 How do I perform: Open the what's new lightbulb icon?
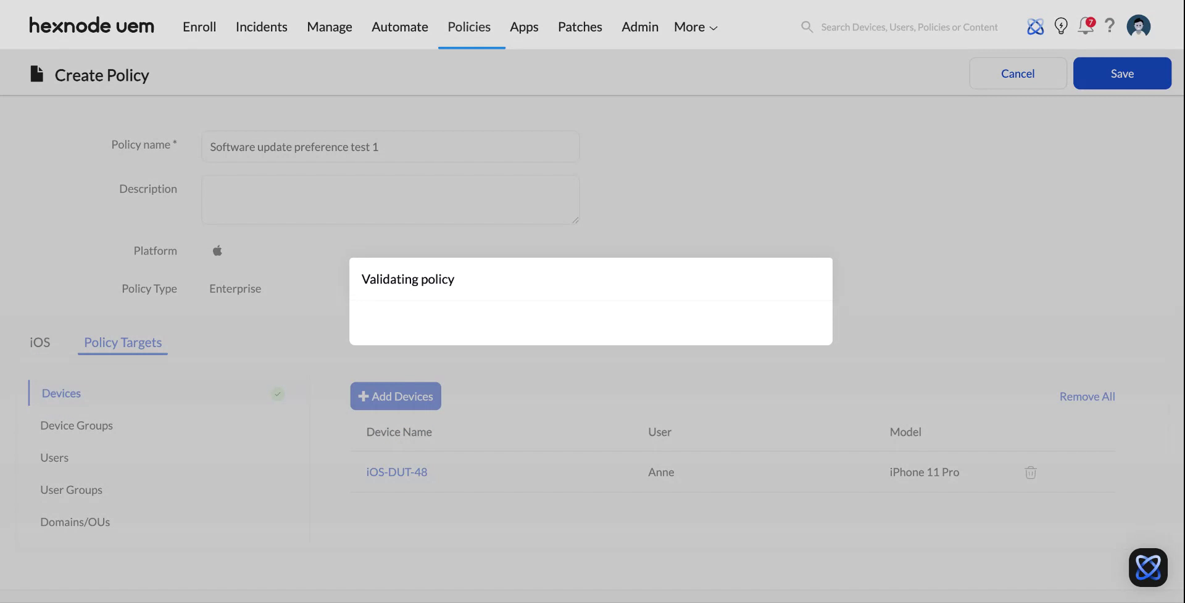[x=1061, y=26]
